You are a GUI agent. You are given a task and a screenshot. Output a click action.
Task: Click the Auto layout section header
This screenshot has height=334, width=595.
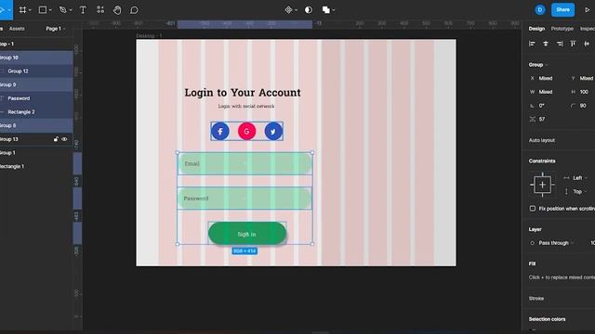click(542, 140)
